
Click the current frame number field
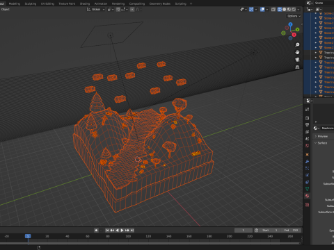point(244,231)
